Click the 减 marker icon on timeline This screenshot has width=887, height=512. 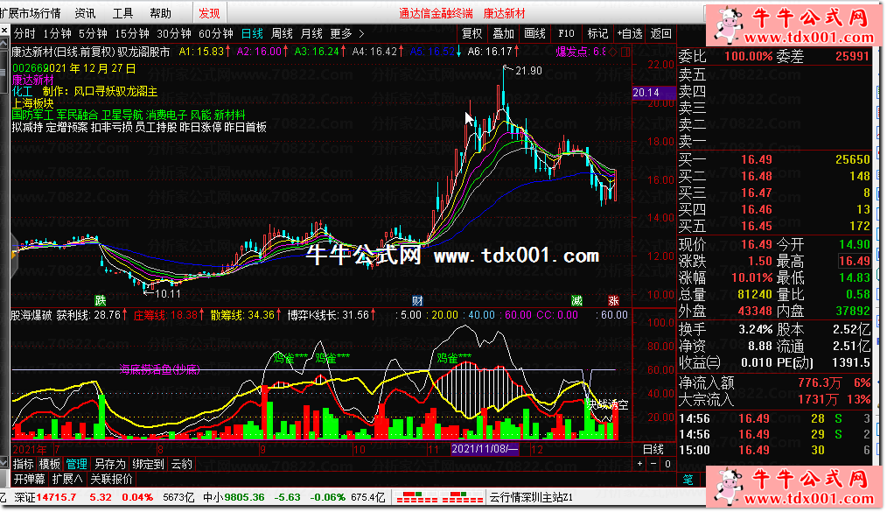click(x=576, y=300)
